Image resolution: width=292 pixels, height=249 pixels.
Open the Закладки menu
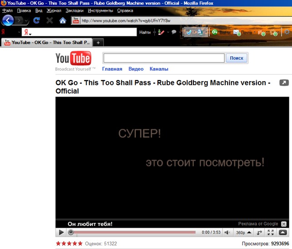pyautogui.click(x=74, y=10)
